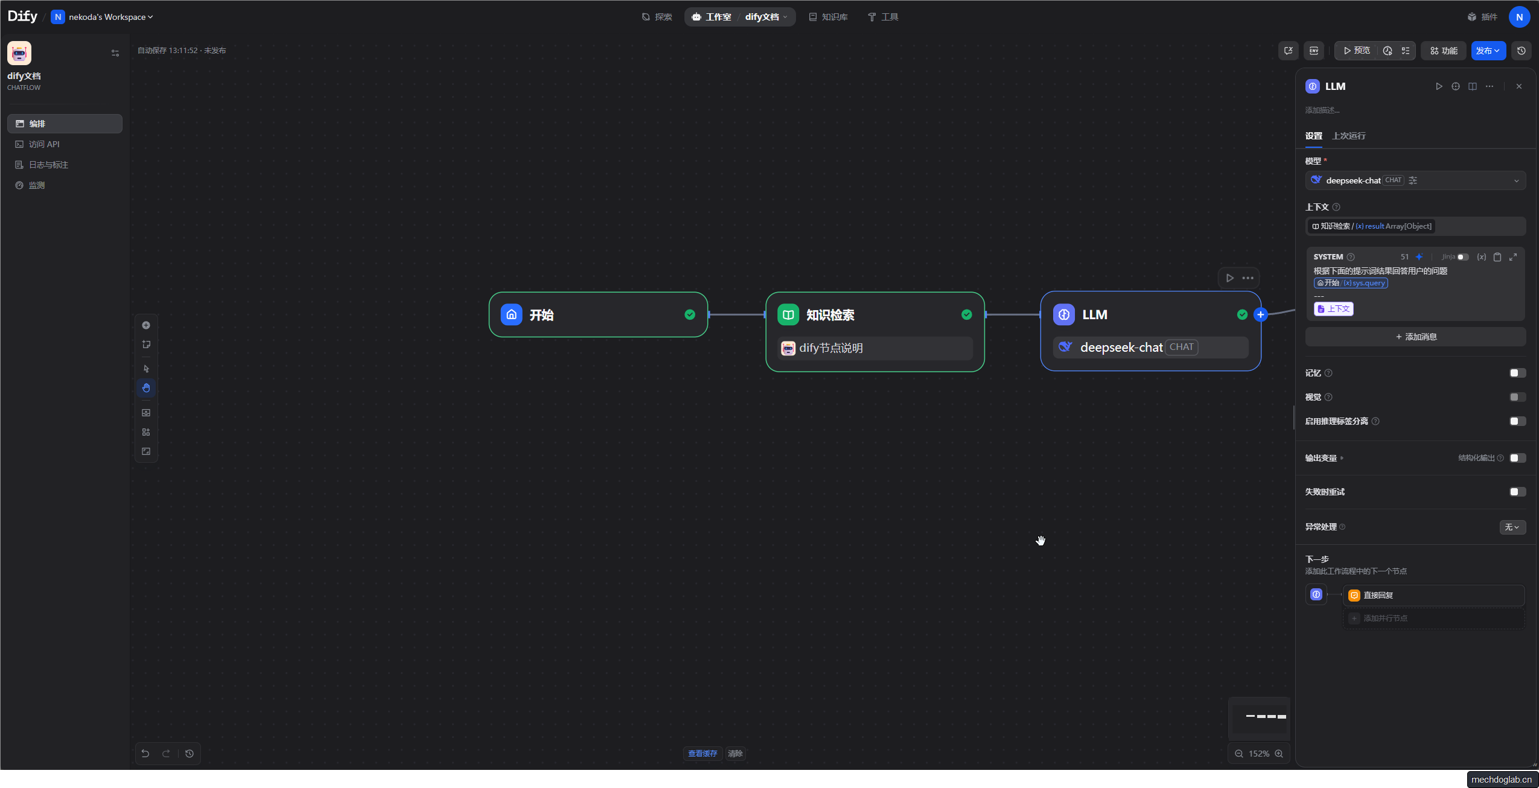Select the pointer mode tool

tap(146, 369)
